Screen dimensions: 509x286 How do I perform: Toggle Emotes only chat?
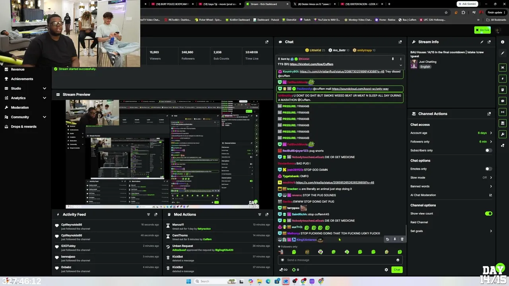[x=488, y=169]
